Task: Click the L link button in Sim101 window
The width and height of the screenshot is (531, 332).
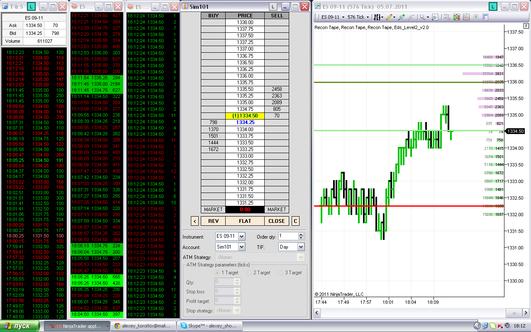Action: pyautogui.click(x=273, y=7)
